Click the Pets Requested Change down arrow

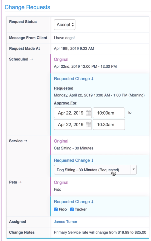click(x=92, y=202)
